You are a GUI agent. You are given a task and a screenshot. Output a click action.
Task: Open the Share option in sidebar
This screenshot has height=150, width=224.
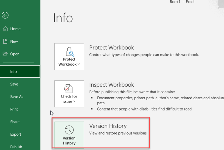pyautogui.click(x=15, y=122)
